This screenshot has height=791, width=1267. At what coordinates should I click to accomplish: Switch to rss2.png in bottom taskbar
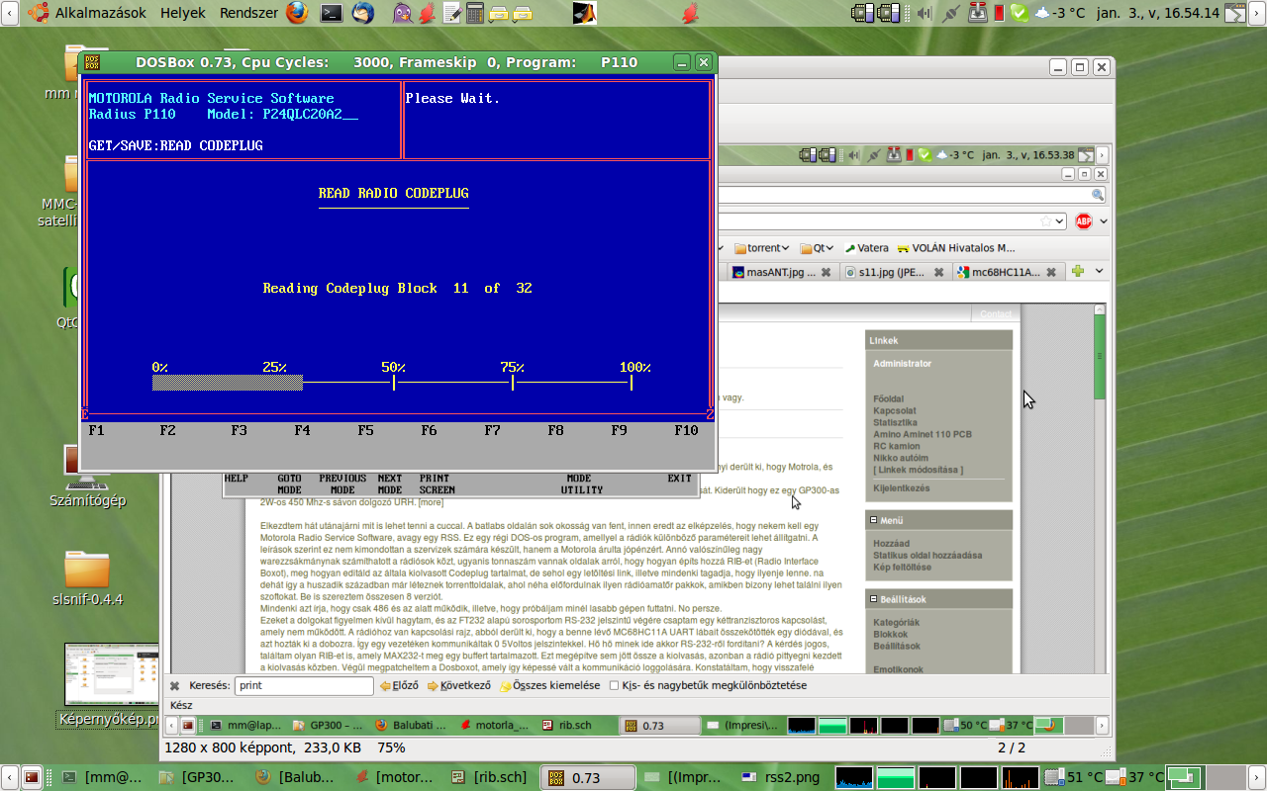point(780,777)
